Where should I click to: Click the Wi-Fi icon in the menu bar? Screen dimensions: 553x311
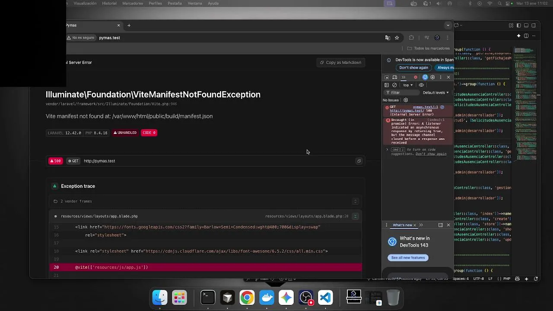pos(489,3)
